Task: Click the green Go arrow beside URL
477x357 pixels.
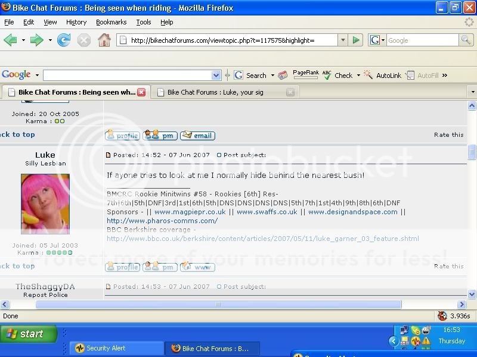Action: (x=357, y=40)
